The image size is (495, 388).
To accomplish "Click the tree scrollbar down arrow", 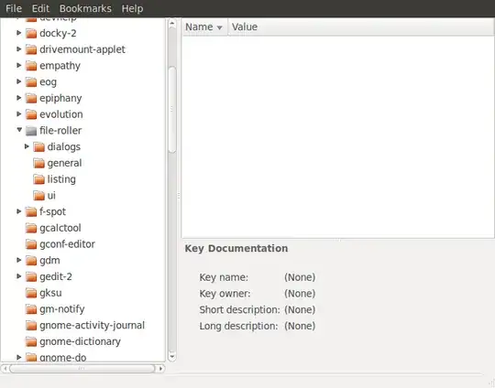I will (172, 357).
